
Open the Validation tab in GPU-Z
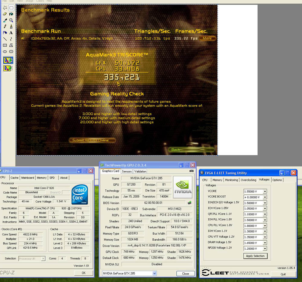[x=140, y=171]
